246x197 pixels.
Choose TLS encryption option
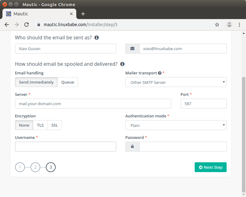40,125
